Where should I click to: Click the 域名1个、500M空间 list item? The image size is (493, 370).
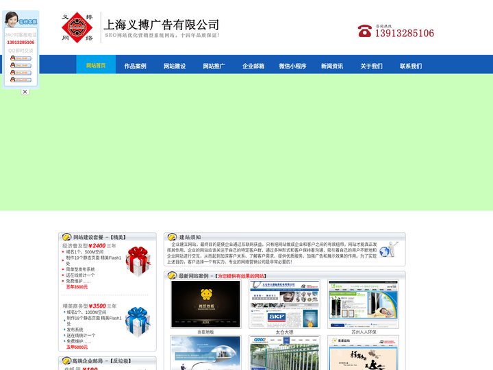coord(85,251)
